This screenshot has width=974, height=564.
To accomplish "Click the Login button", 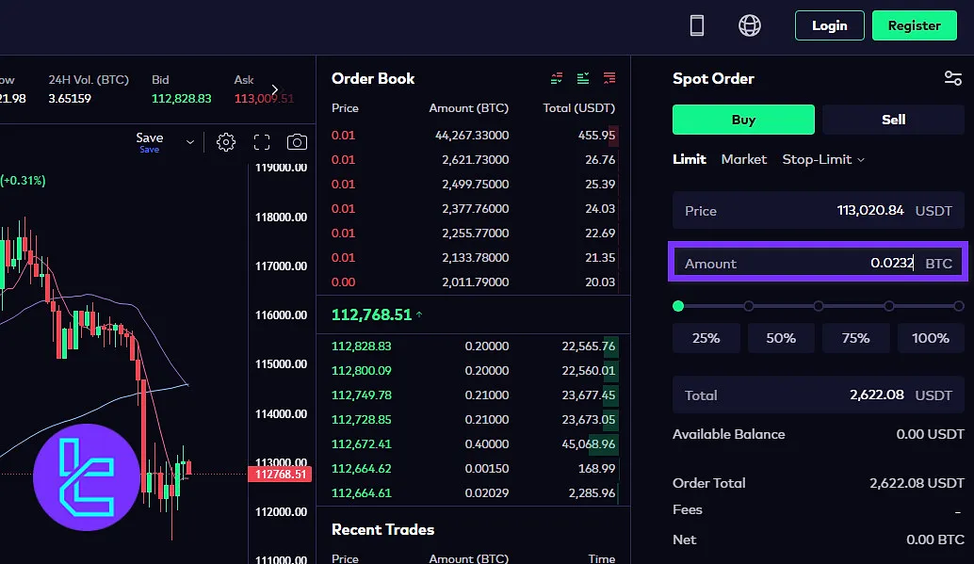I will 829,25.
